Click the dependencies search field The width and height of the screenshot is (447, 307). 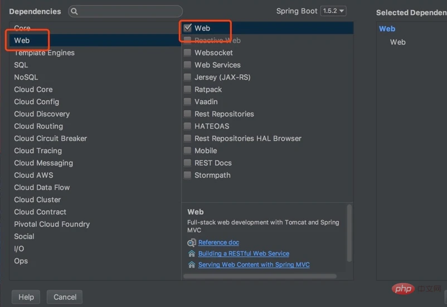click(125, 11)
